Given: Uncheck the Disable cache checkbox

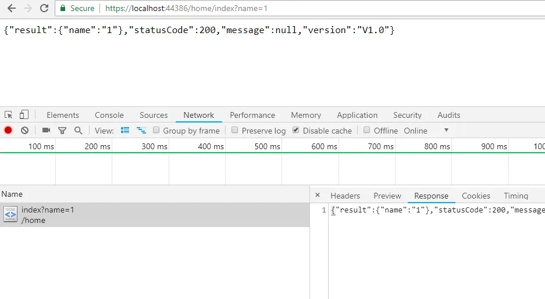Looking at the screenshot, I should tap(296, 131).
